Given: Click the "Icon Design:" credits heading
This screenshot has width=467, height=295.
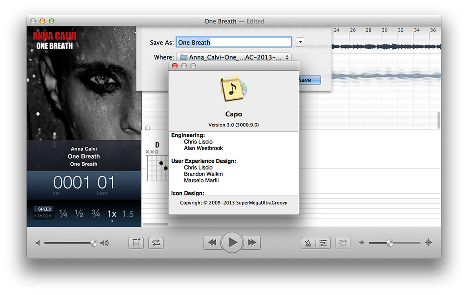Looking at the screenshot, I should tap(188, 193).
